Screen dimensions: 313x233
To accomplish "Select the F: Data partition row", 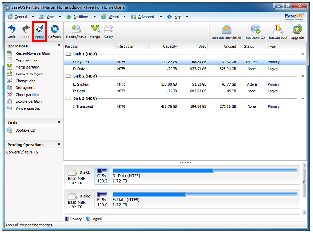I will [185, 91].
